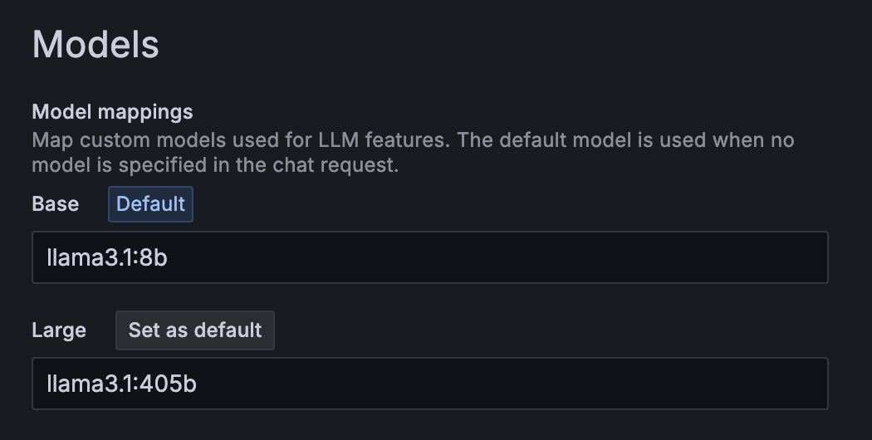Viewport: 872px width, 440px height.
Task: Click the empty right end of Large field
Action: click(781, 384)
